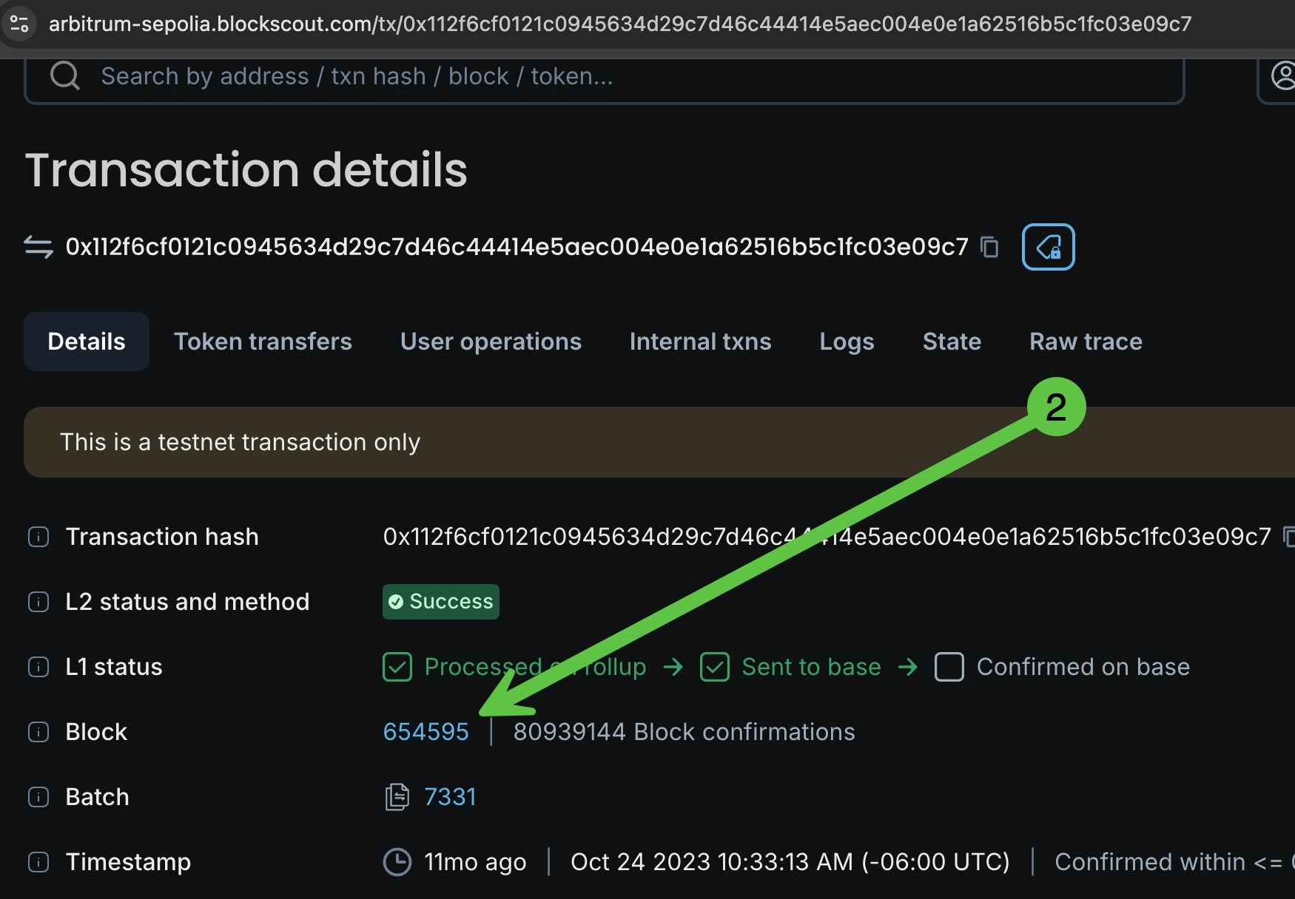Open the site settings icon in the address bar
The height and width of the screenshot is (899, 1295).
[x=20, y=23]
